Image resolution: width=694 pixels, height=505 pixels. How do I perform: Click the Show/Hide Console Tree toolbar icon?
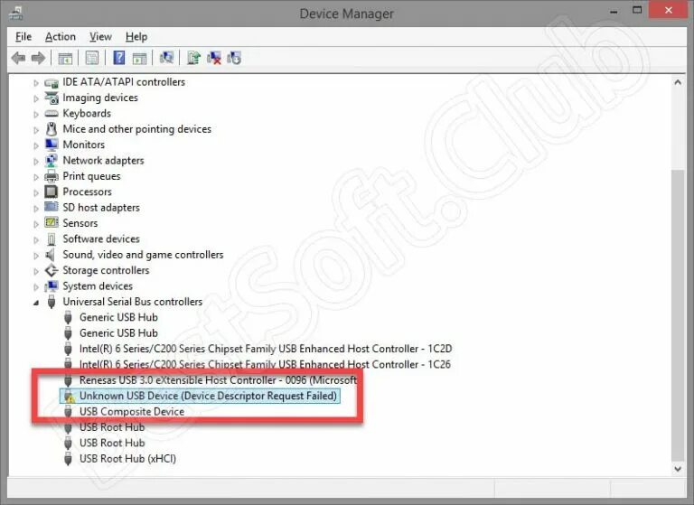(x=65, y=58)
